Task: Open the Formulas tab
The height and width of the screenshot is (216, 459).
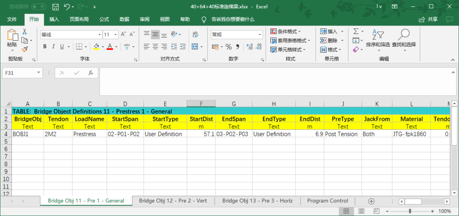Action: (104, 19)
